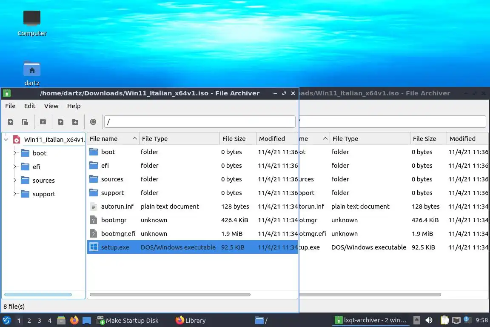Click the "1.9 MiB" cell in background window
The width and height of the screenshot is (490, 327).
pos(422,234)
